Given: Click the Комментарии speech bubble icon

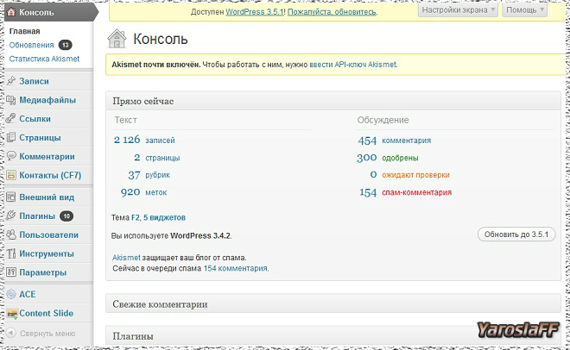Looking at the screenshot, I should (12, 157).
